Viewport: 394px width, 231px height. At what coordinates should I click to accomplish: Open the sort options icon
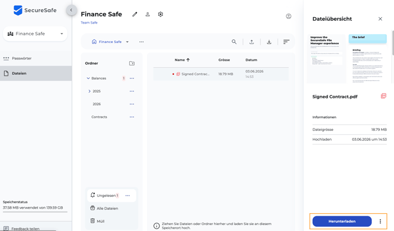coord(286,42)
